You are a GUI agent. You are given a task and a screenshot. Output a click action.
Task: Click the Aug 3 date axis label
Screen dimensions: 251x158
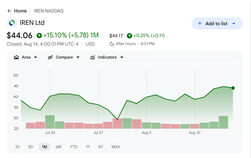146,133
